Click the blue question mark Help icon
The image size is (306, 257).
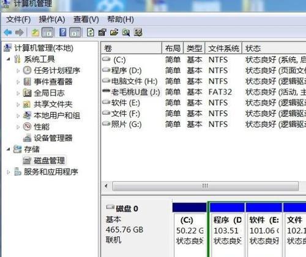(x=63, y=32)
